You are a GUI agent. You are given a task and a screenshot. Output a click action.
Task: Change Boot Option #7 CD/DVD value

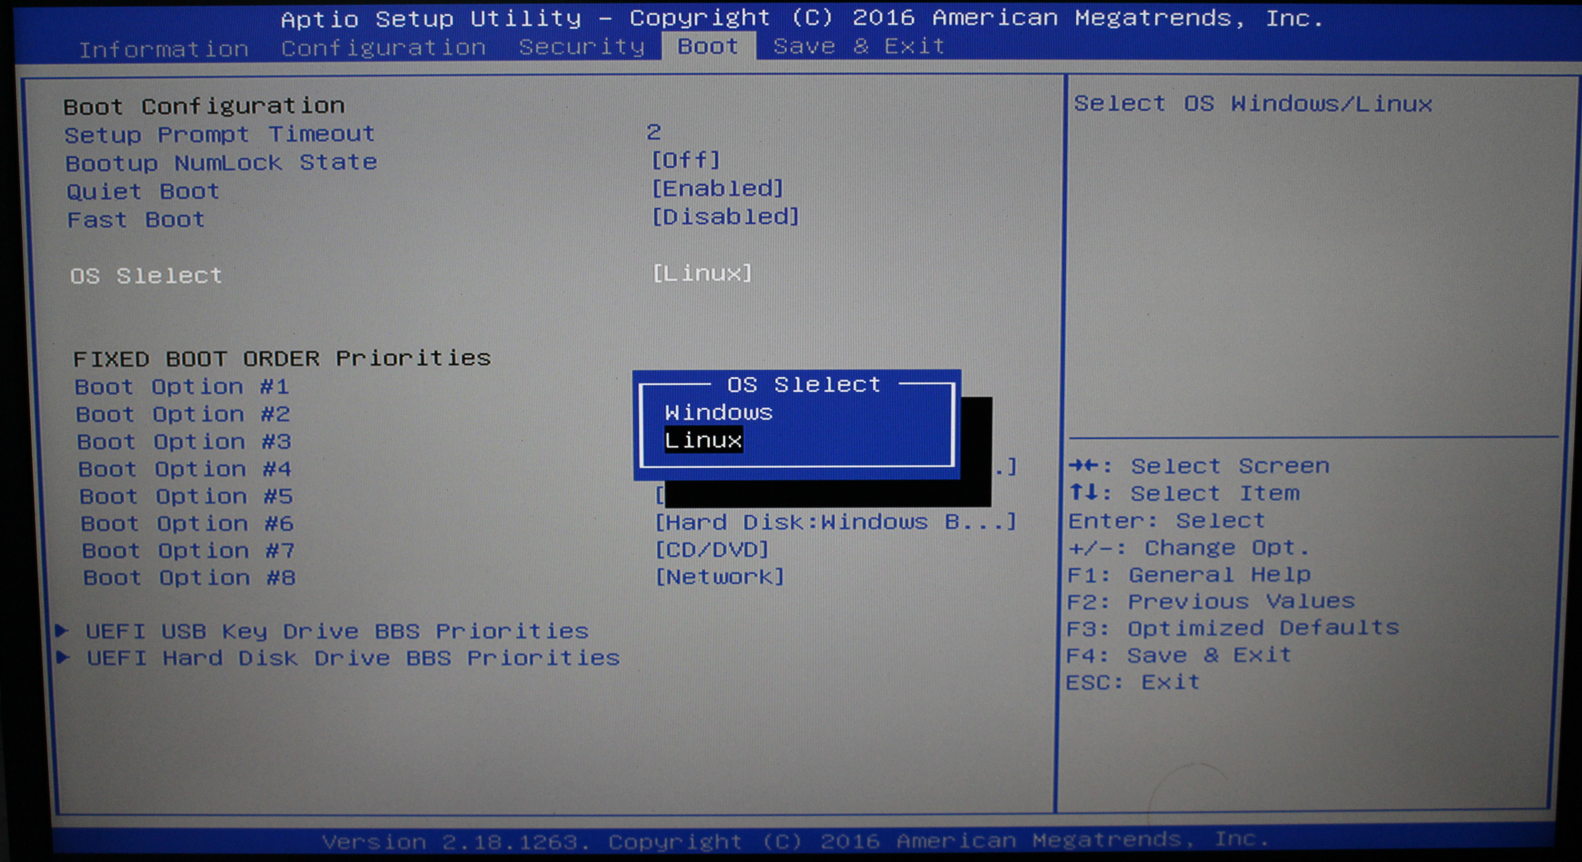(712, 549)
